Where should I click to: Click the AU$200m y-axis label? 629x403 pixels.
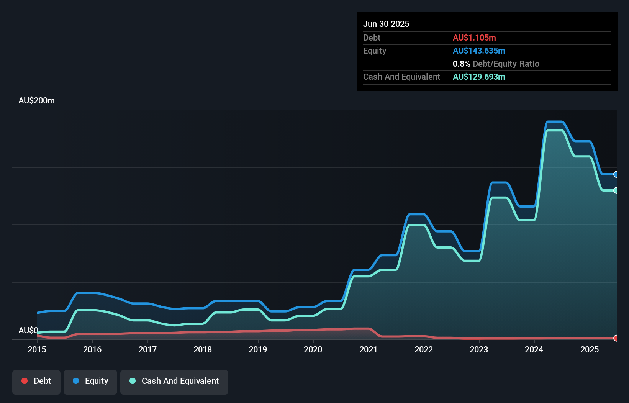36,100
